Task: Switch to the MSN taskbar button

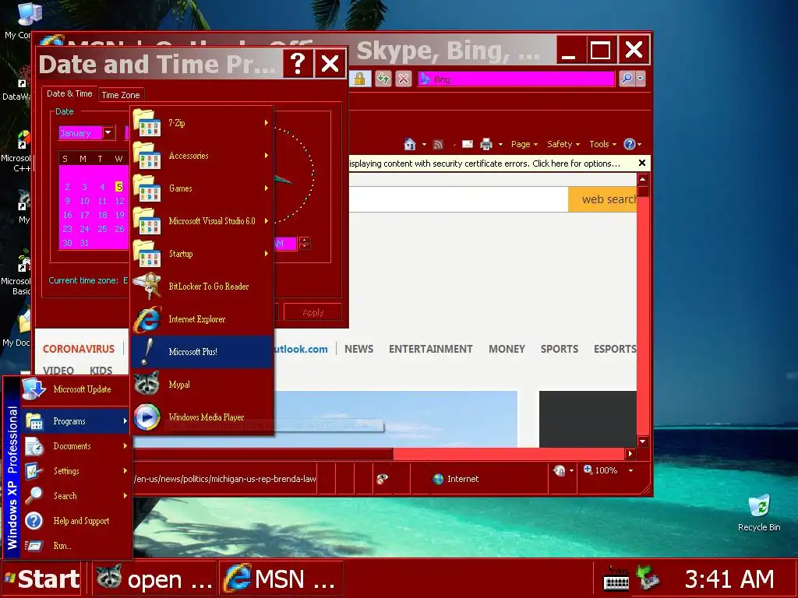Action: (x=281, y=579)
